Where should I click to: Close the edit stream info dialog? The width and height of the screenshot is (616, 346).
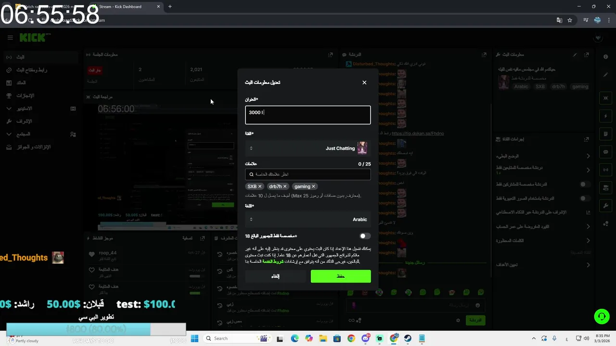pyautogui.click(x=364, y=83)
